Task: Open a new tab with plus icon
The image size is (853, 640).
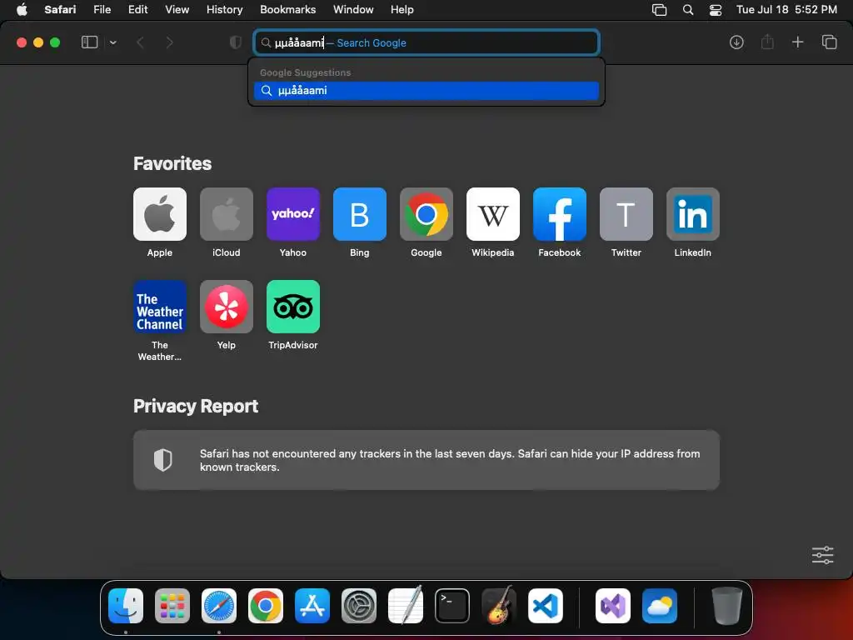Action: [797, 42]
